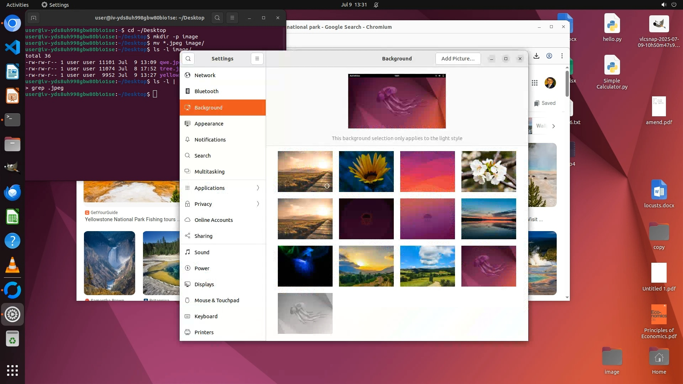This screenshot has height=384, width=683.
Task: Select Appearance in Settings sidebar
Action: point(209,123)
